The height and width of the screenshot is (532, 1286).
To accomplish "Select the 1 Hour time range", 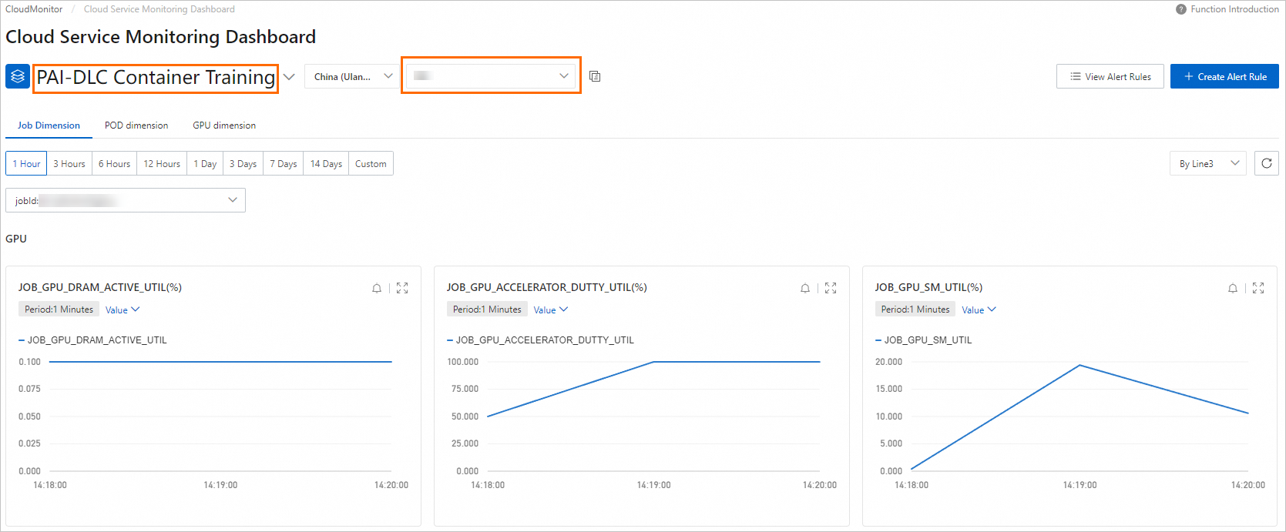I will [x=26, y=163].
